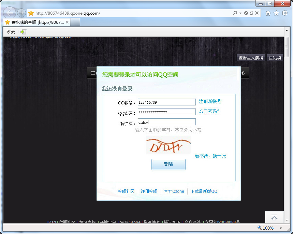
Task: Focus the QQ帐号 input field
Action: pyautogui.click(x=167, y=102)
